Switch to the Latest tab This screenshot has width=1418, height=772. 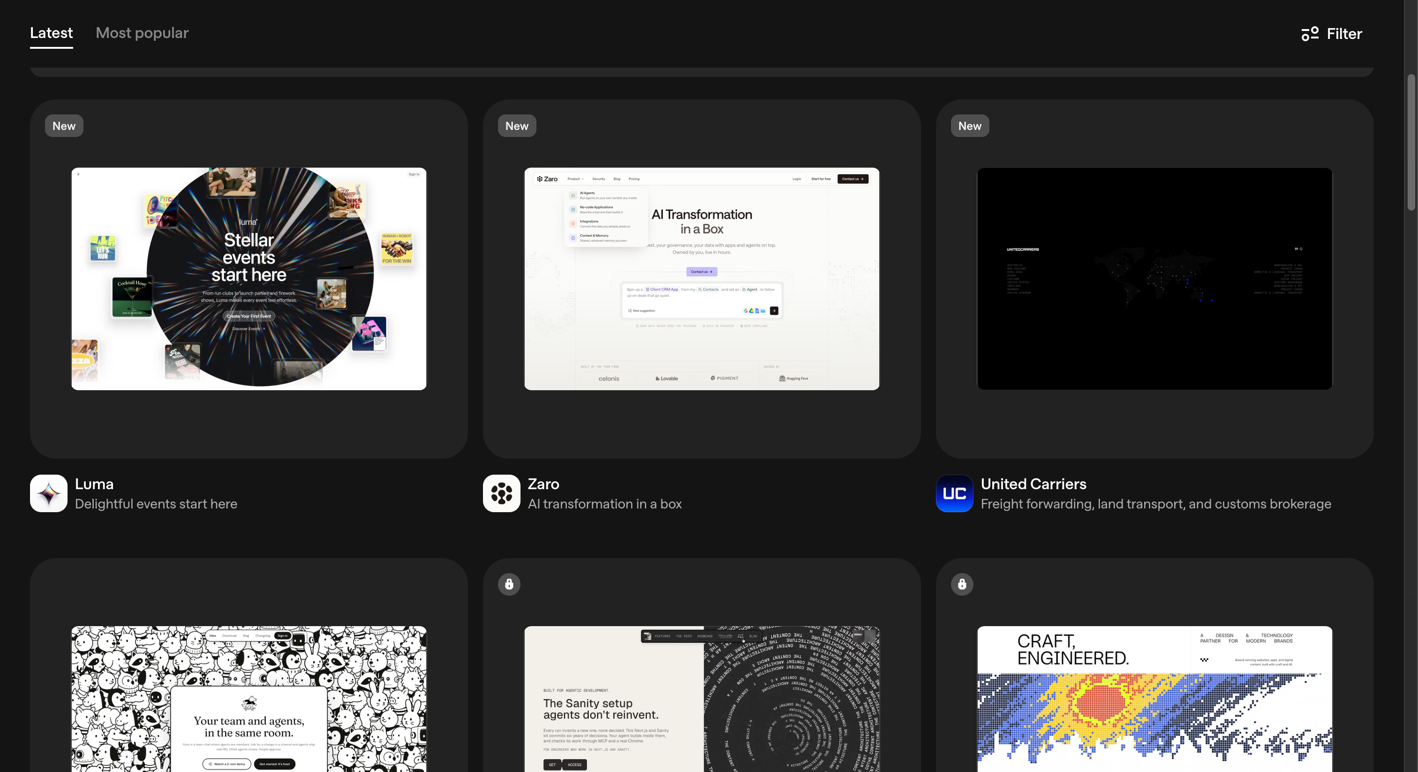(51, 33)
